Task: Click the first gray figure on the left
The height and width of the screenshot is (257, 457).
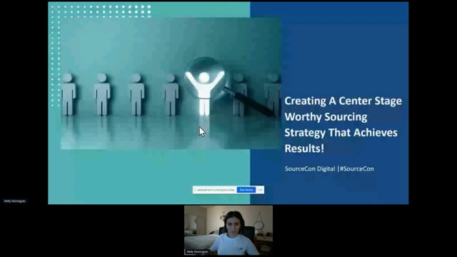Action: pyautogui.click(x=69, y=94)
